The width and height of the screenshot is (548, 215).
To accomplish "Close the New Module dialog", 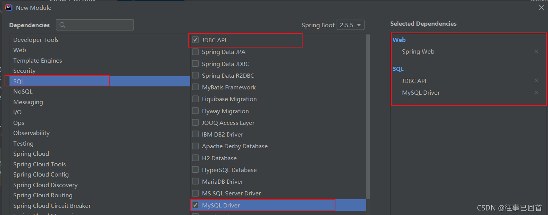I will click(542, 8).
